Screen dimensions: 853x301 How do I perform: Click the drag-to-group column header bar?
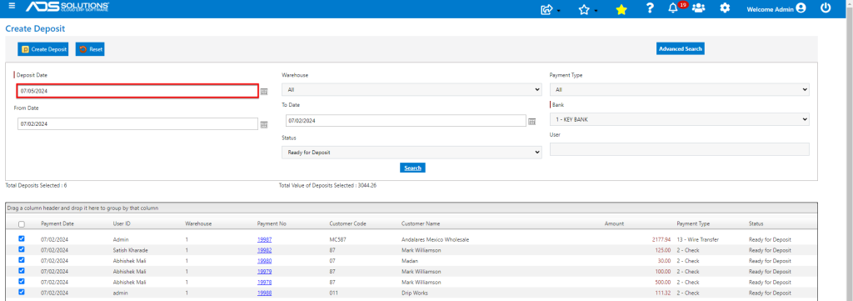412,208
